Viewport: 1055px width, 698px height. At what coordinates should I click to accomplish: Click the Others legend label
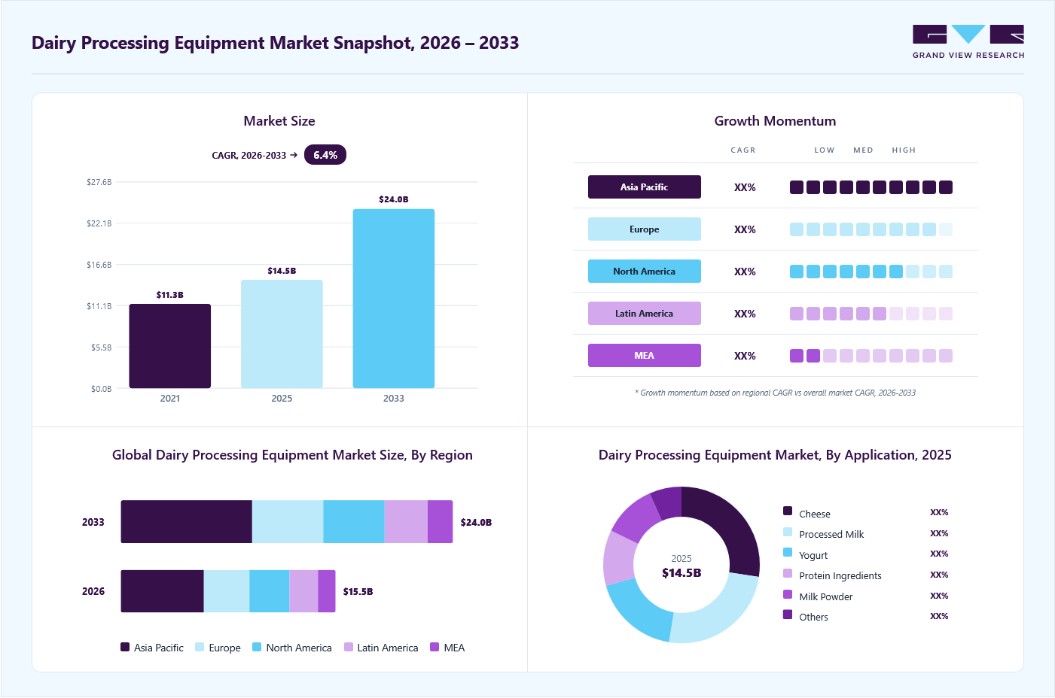pos(813,618)
